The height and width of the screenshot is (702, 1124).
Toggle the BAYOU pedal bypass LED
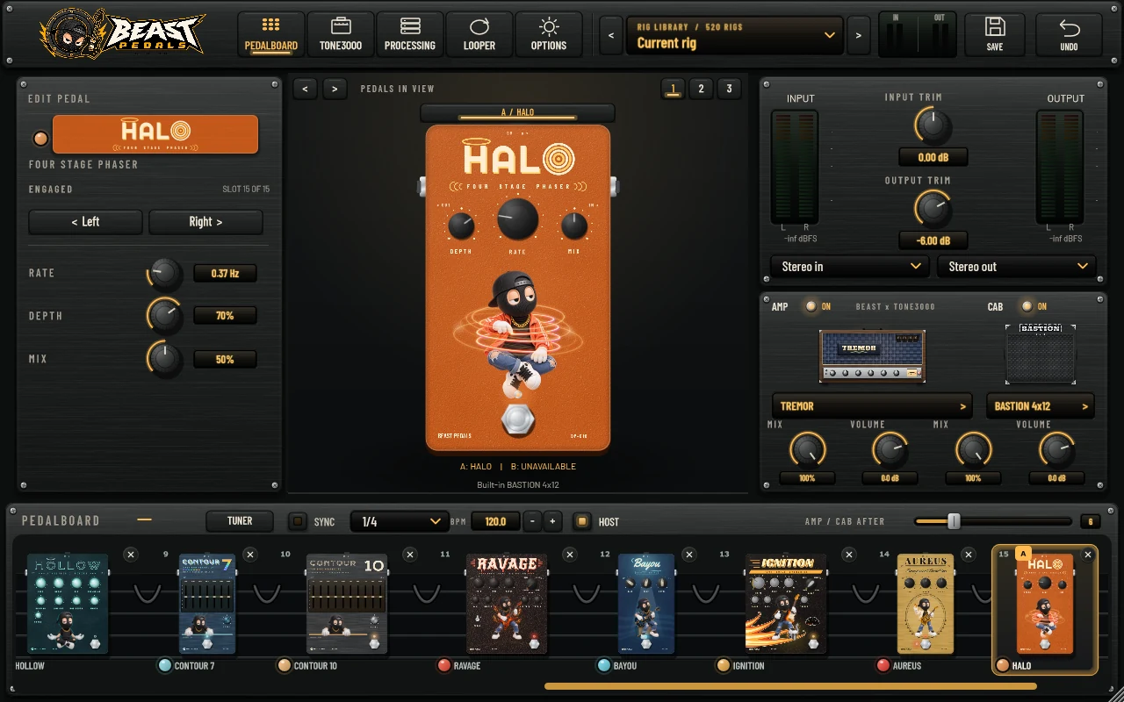(x=603, y=665)
